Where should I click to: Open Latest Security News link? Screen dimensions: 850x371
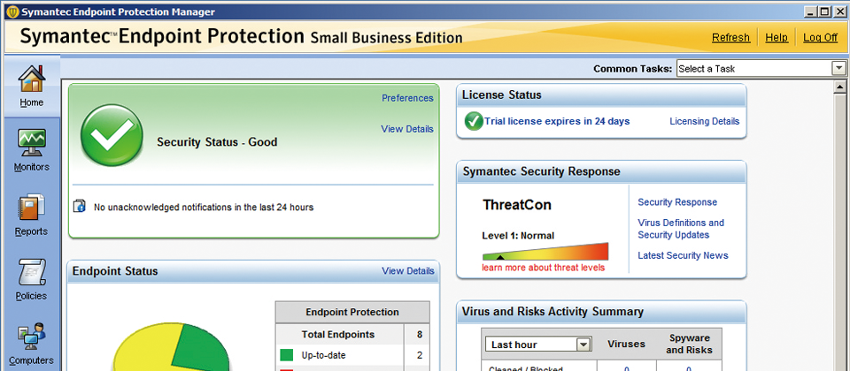tap(683, 255)
